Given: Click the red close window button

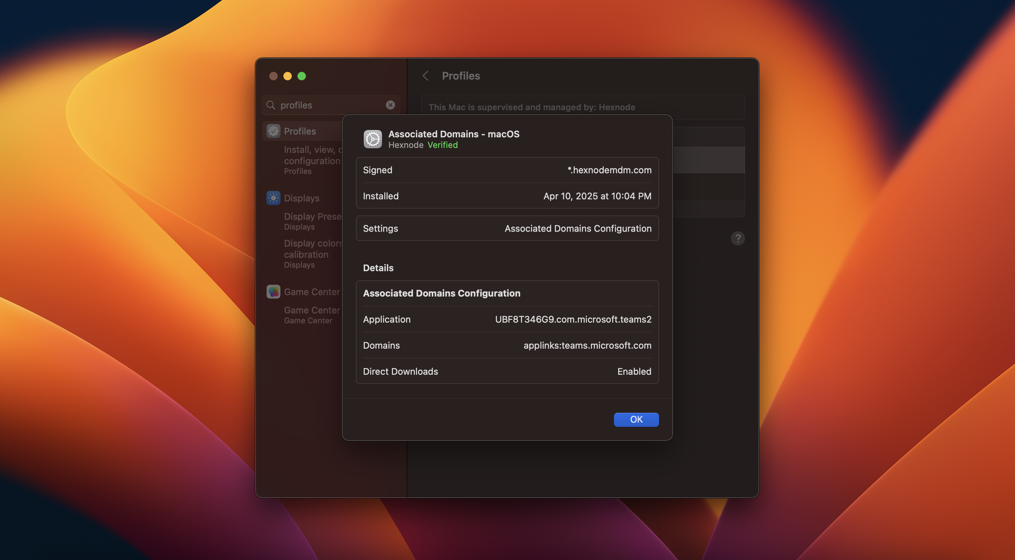Looking at the screenshot, I should [273, 76].
